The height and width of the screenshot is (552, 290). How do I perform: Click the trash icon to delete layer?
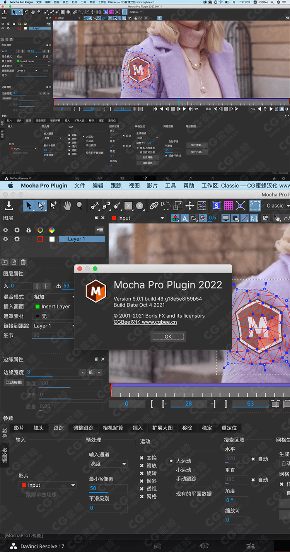click(x=23, y=262)
